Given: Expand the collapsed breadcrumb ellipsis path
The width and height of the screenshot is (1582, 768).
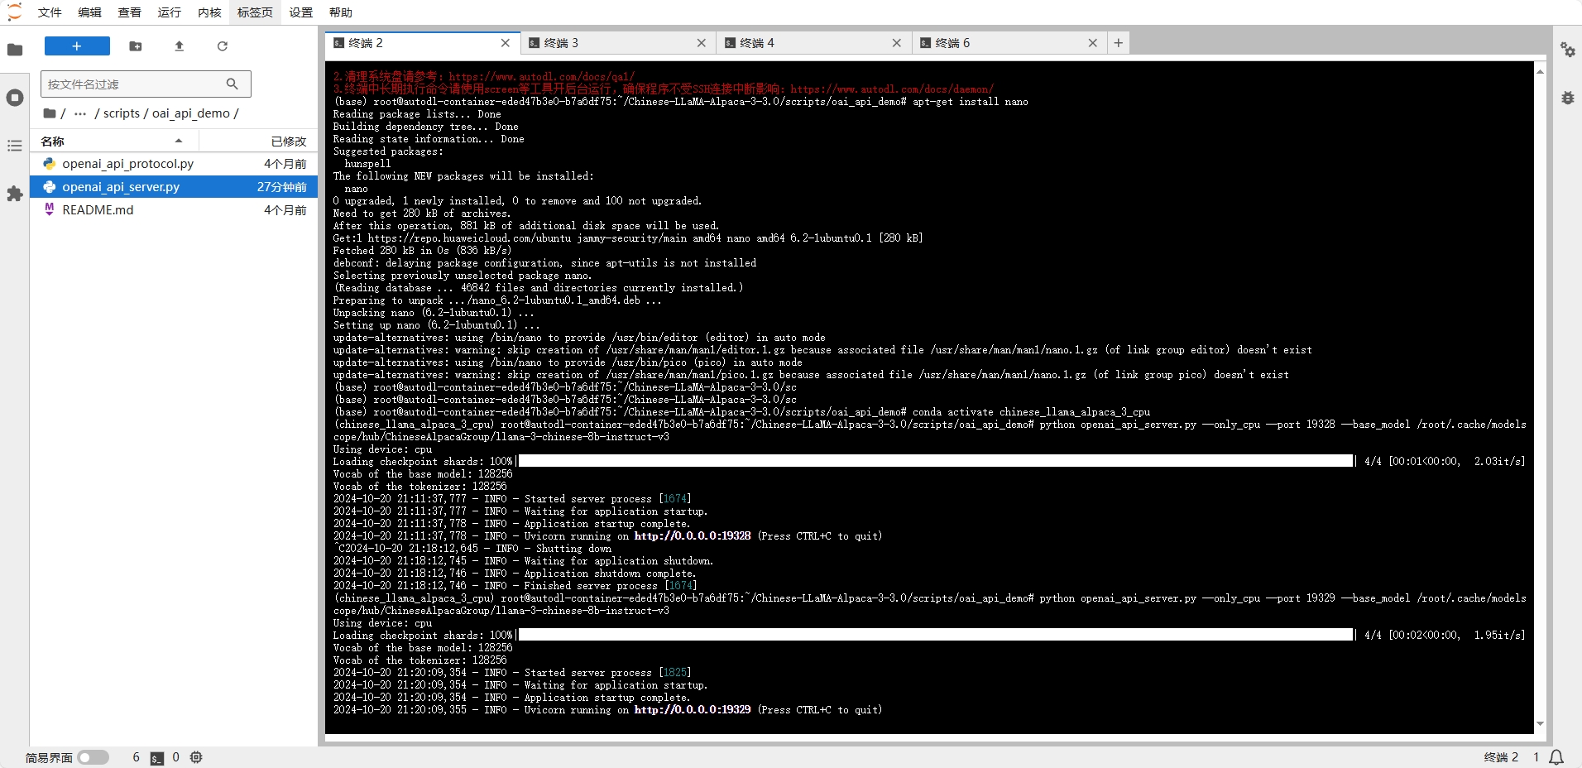Looking at the screenshot, I should tap(80, 113).
